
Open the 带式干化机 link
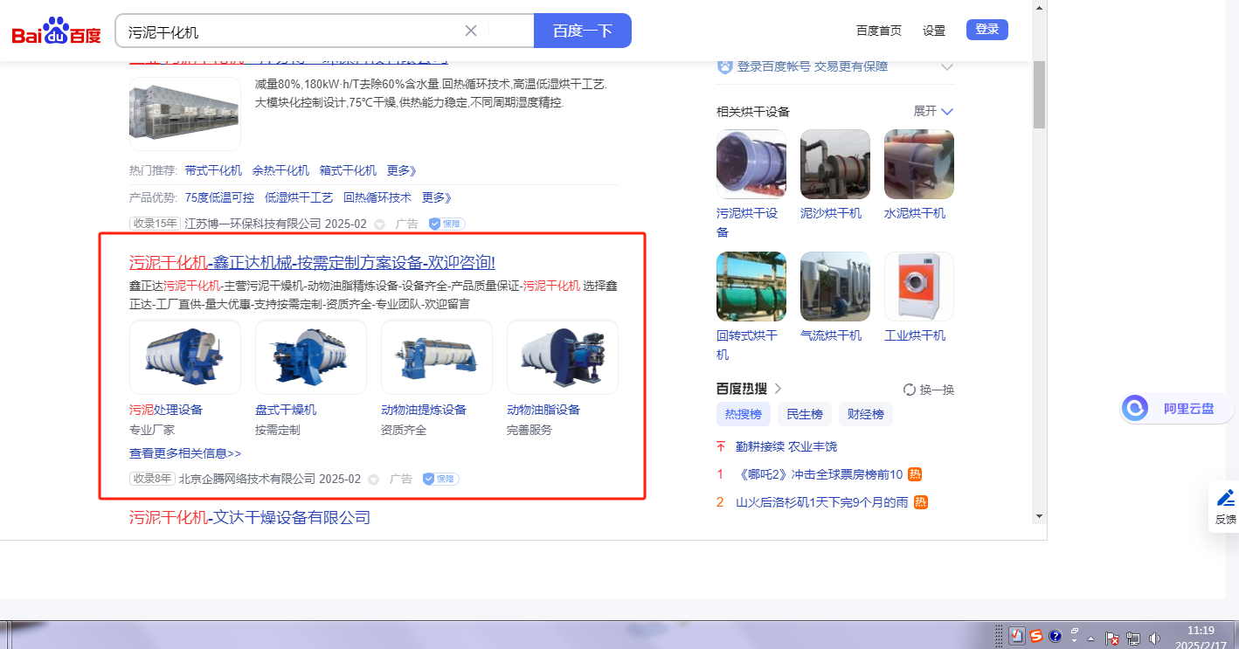pyautogui.click(x=213, y=170)
